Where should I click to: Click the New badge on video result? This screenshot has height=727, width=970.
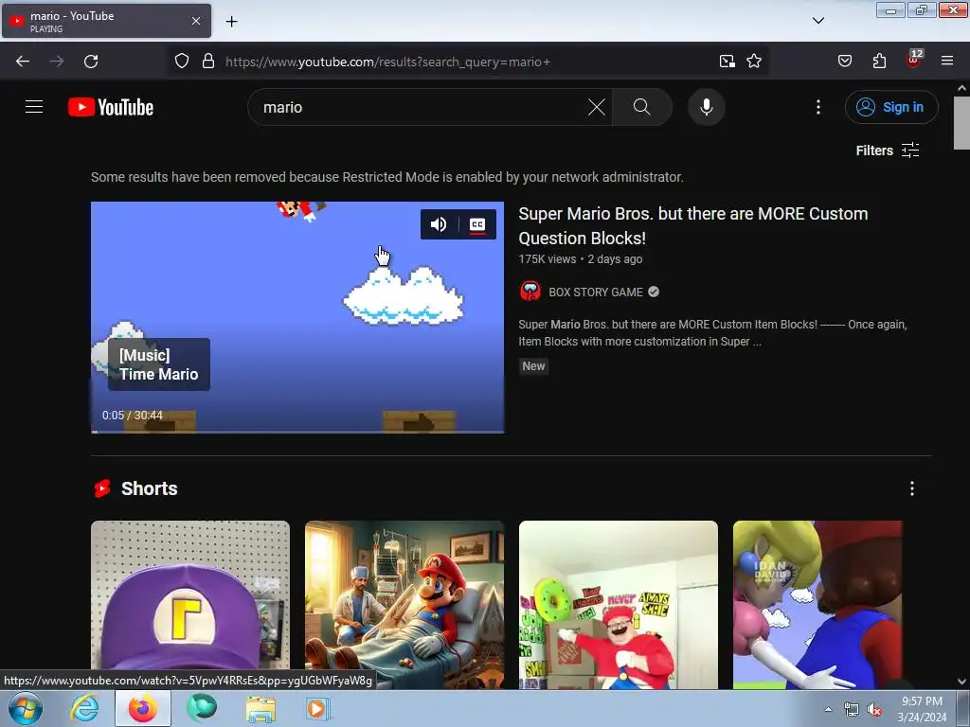click(x=533, y=366)
